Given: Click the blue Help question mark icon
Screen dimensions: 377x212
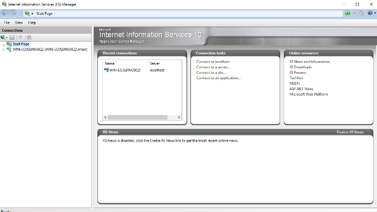Looking at the screenshot, I should click(370, 13).
